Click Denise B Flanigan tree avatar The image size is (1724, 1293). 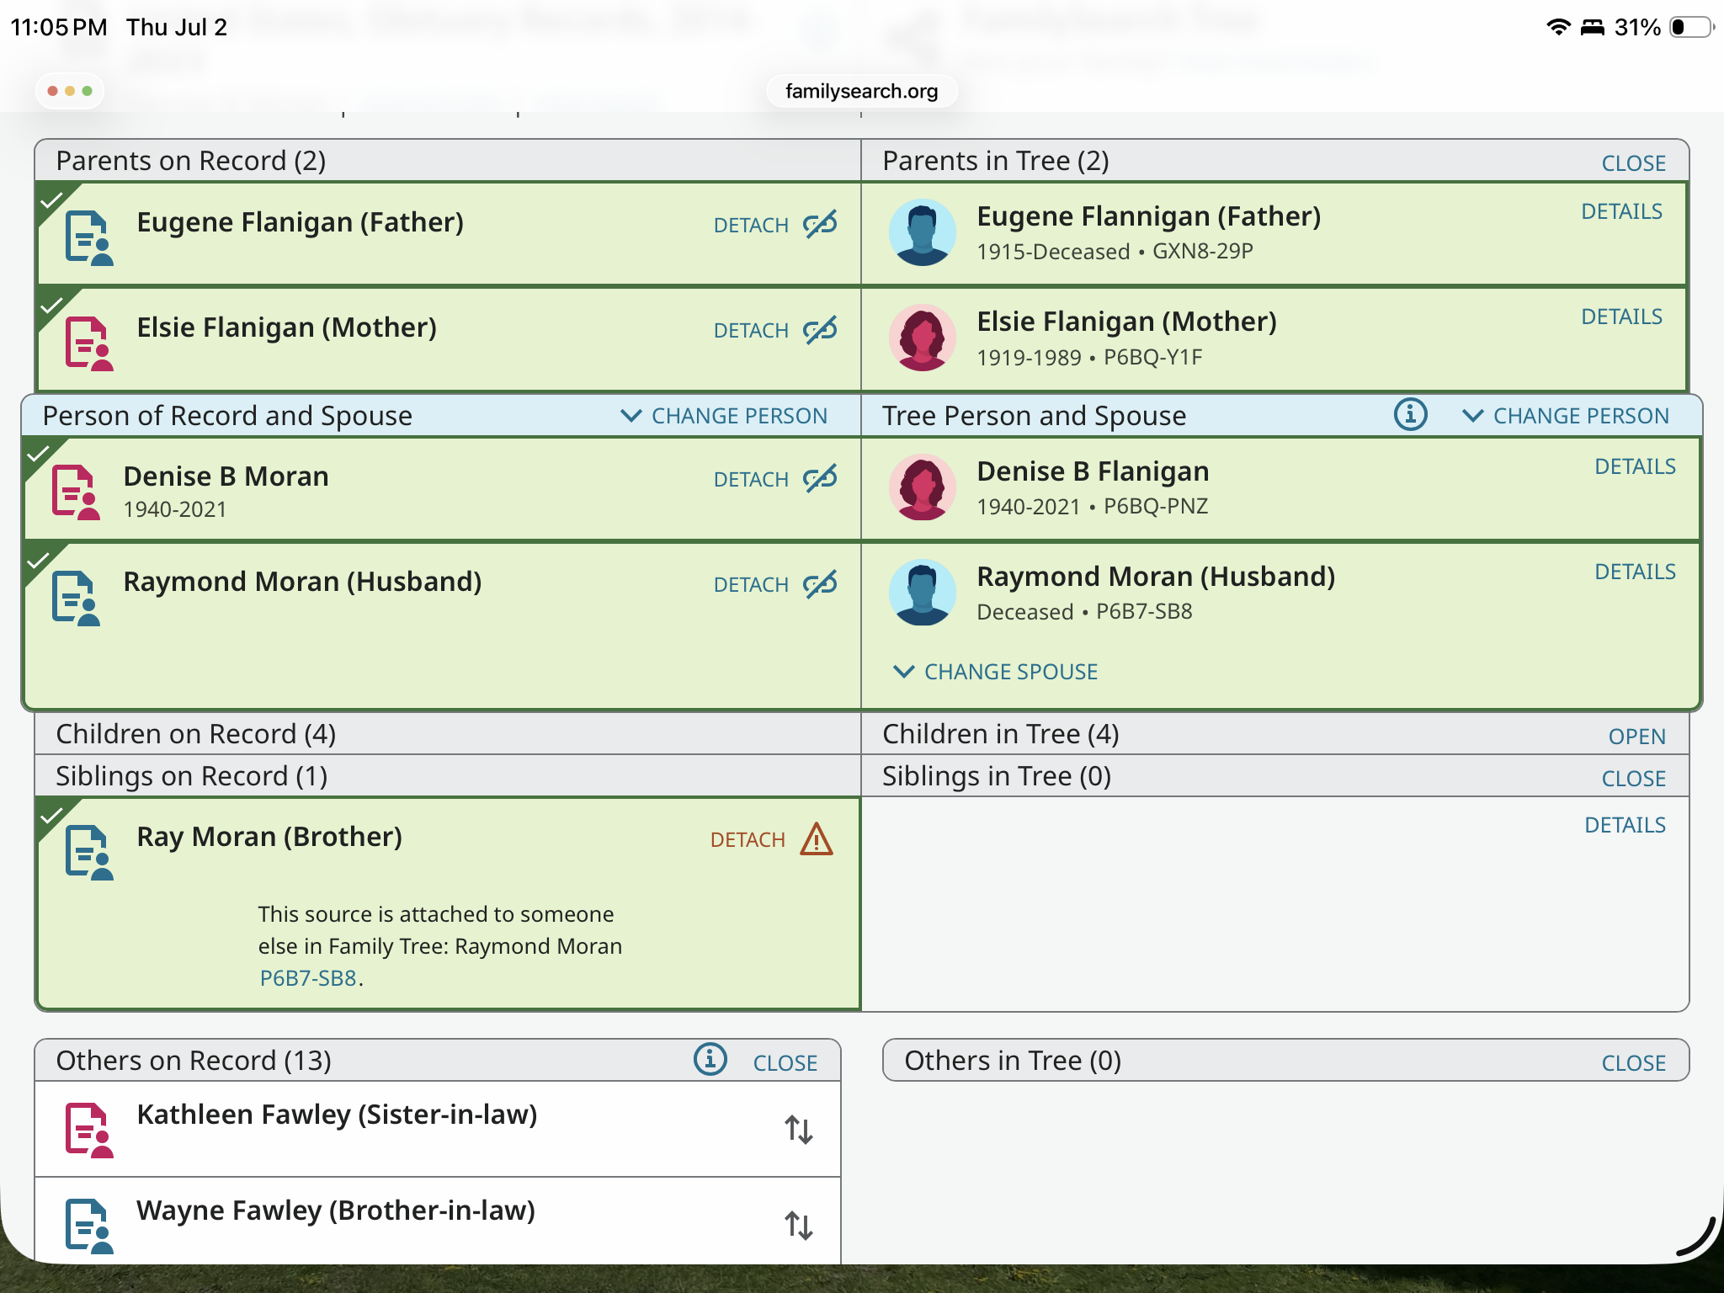click(x=923, y=487)
